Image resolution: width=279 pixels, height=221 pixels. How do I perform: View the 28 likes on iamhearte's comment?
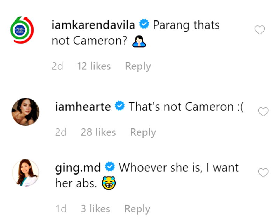pos(98,132)
